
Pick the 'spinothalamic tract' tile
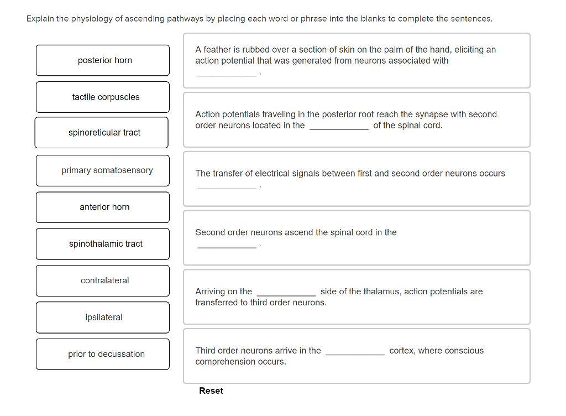103,244
